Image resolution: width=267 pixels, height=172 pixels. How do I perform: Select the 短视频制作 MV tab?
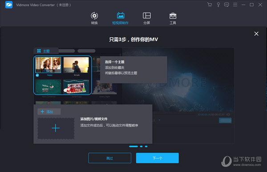tap(121, 18)
